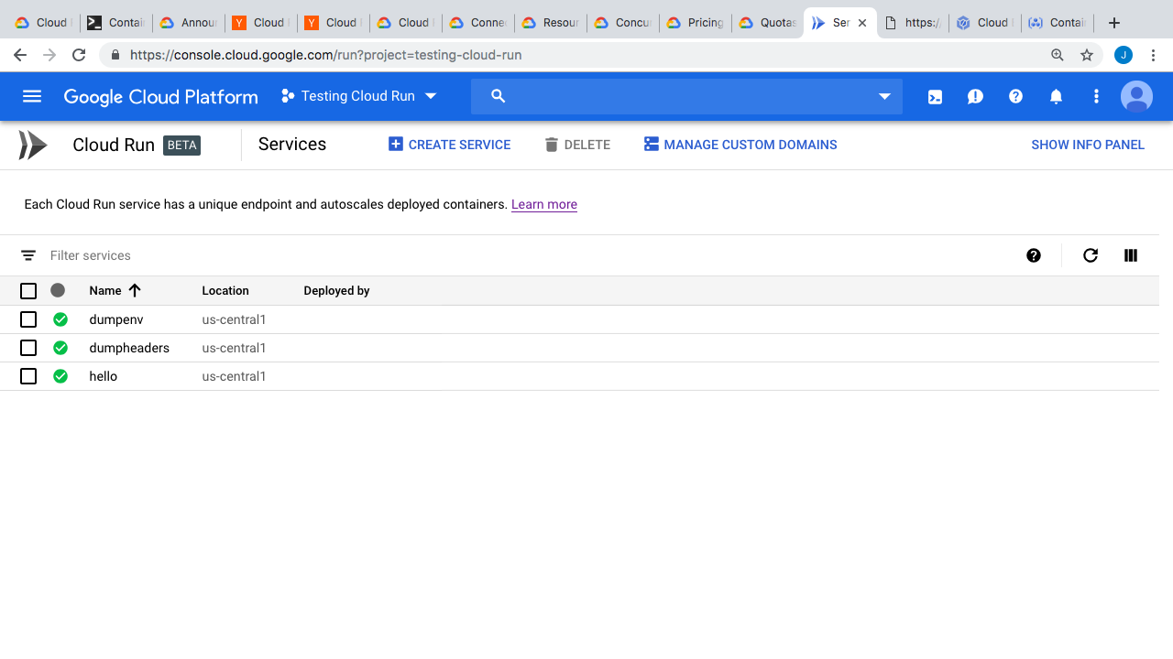Screen dimensions: 1173x659
Task: Open the send feedback icon
Action: coord(975,96)
